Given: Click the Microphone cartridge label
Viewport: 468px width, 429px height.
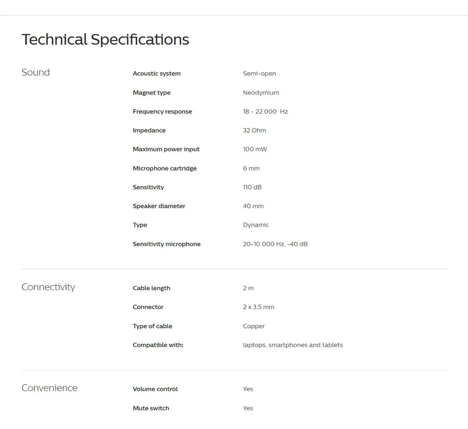Looking at the screenshot, I should 165,168.
